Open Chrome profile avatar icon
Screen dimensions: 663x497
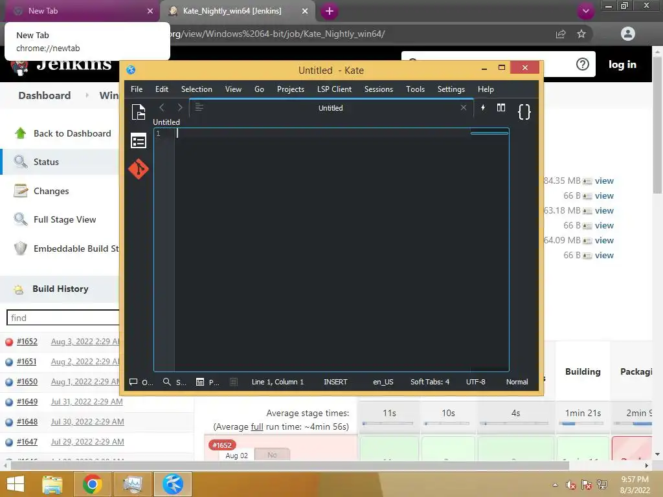coord(628,34)
